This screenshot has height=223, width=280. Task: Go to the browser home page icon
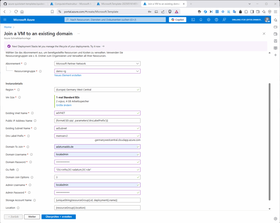(x=22, y=11)
